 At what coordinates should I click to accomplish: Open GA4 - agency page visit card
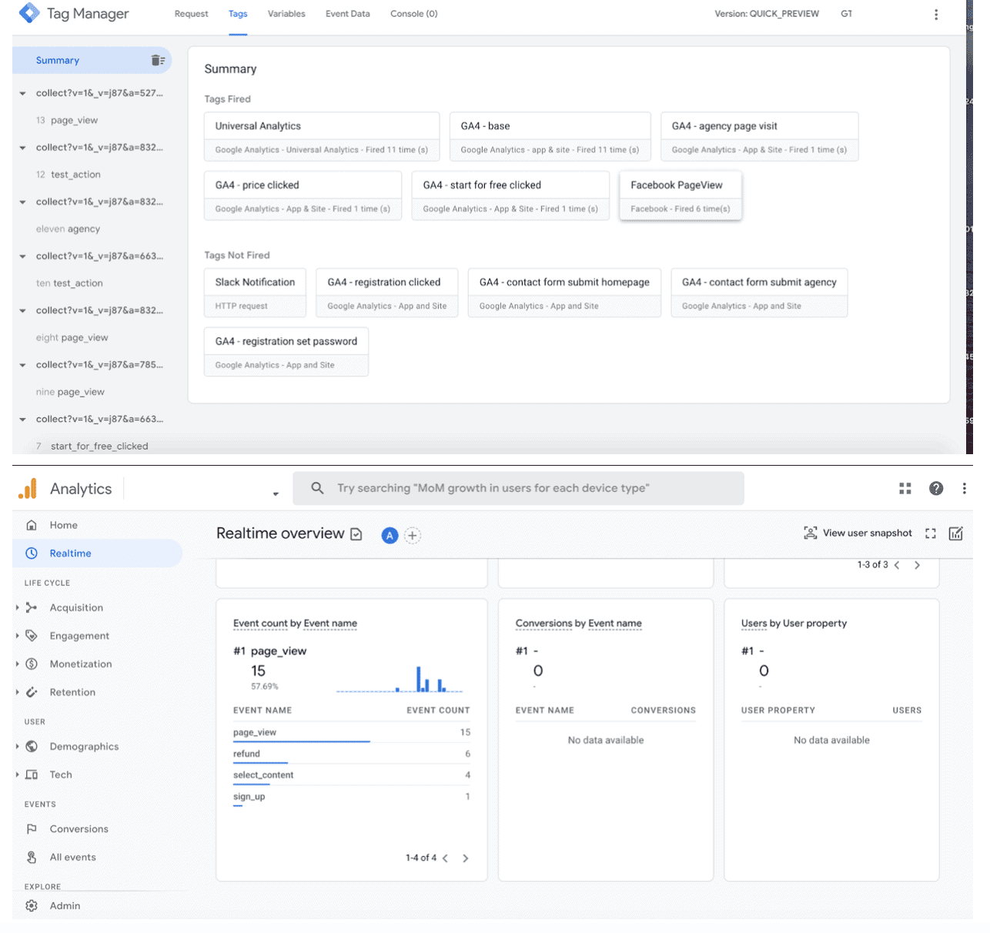760,137
